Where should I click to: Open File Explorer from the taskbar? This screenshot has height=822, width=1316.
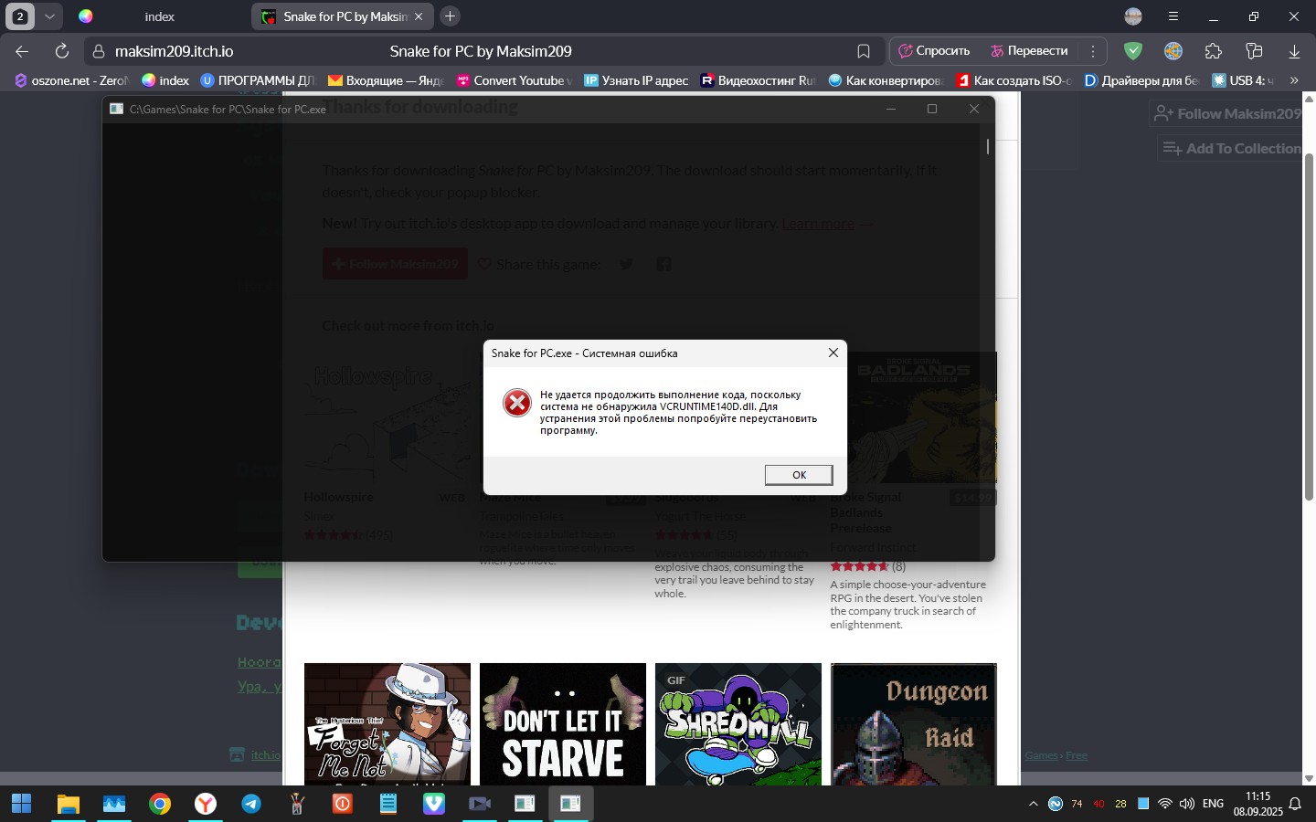[x=69, y=804]
